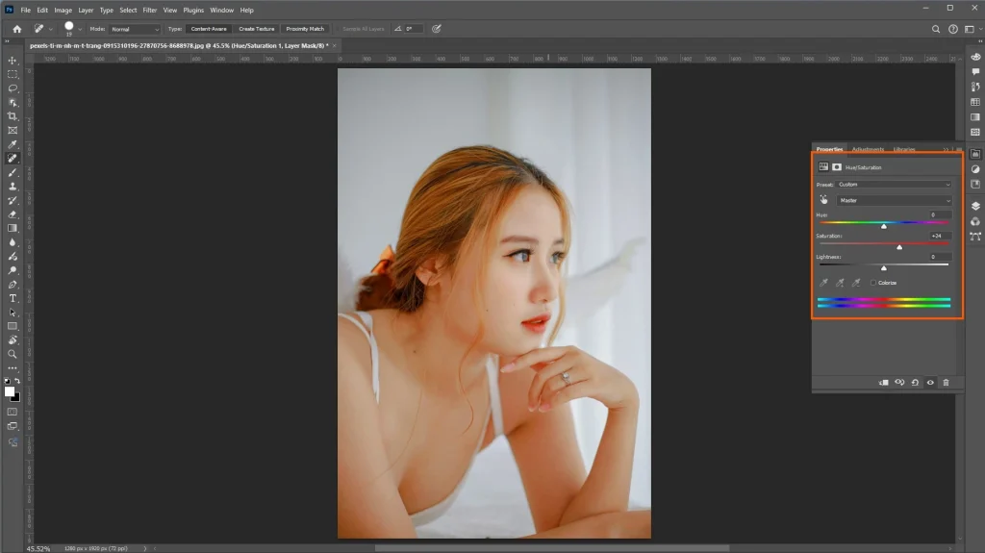Switch to the Libraries tab
This screenshot has height=553, width=985.
click(x=904, y=150)
